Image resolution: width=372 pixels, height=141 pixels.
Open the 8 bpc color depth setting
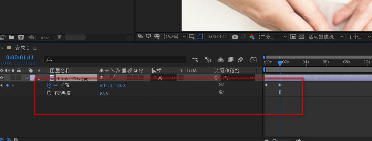coord(45,38)
